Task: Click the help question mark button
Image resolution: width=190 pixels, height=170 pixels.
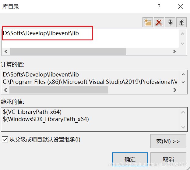Action: [x=159, y=6]
